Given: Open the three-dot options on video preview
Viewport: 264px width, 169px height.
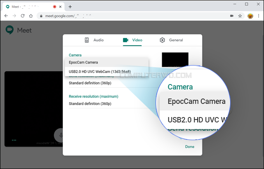Looking at the screenshot, I should click(x=14, y=140).
